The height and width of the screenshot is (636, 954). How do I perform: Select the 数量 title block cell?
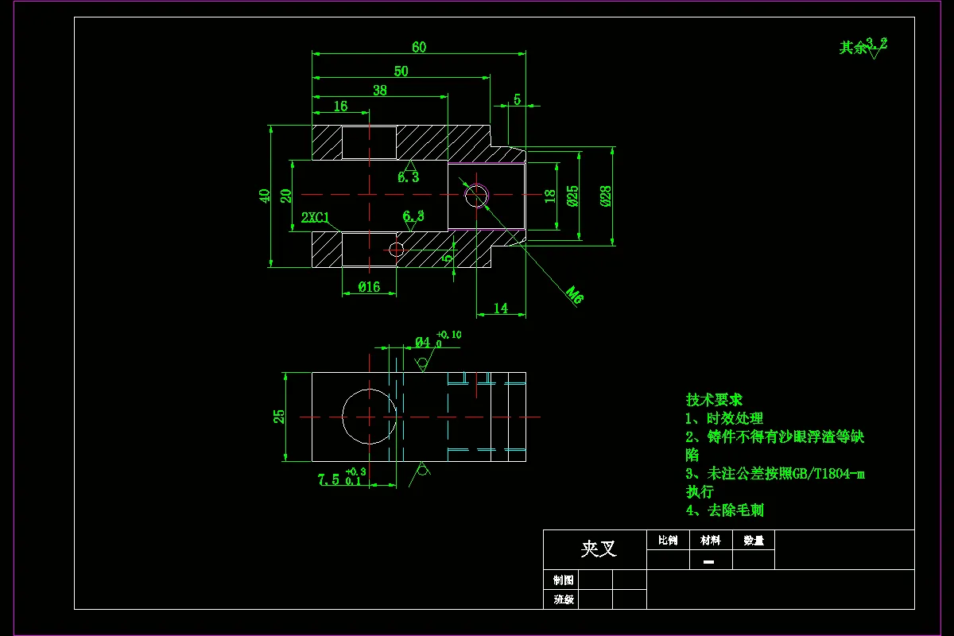[x=753, y=540]
